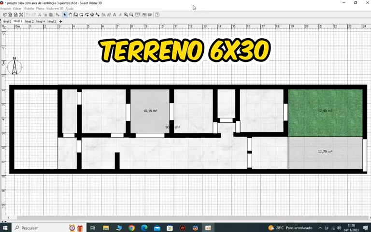Toggle bold text style button
This screenshot has height=232, width=371.
(114, 14)
